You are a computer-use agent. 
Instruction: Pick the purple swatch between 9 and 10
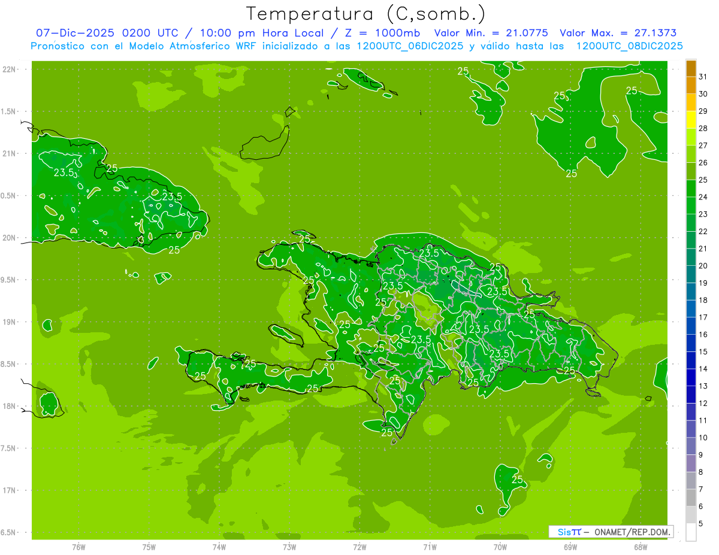click(691, 447)
